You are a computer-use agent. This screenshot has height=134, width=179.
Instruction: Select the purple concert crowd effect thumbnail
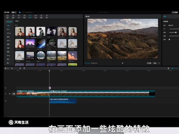(30, 44)
